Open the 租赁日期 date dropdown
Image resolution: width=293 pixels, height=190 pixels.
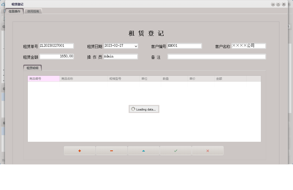136,46
